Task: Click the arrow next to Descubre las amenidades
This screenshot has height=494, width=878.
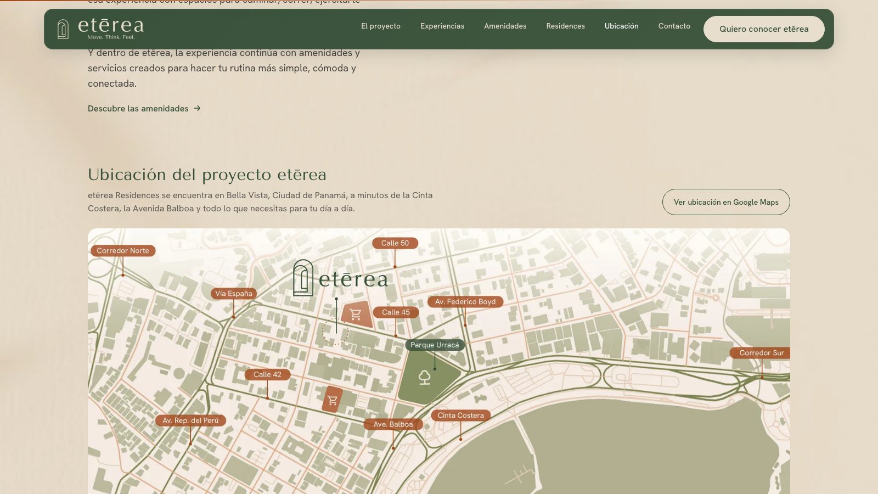Action: 197,109
